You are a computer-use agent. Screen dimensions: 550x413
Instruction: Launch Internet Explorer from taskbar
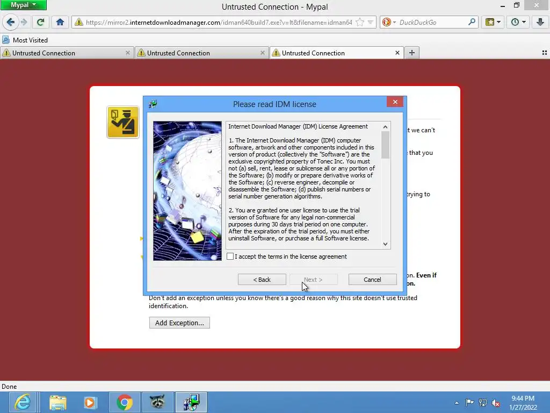22,402
